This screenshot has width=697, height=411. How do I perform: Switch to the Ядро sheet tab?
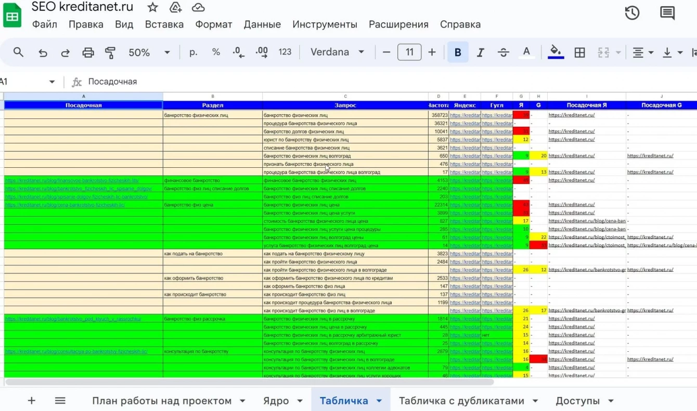point(276,401)
